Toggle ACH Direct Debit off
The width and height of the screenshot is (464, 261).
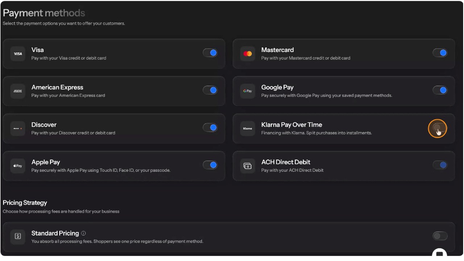pyautogui.click(x=440, y=165)
